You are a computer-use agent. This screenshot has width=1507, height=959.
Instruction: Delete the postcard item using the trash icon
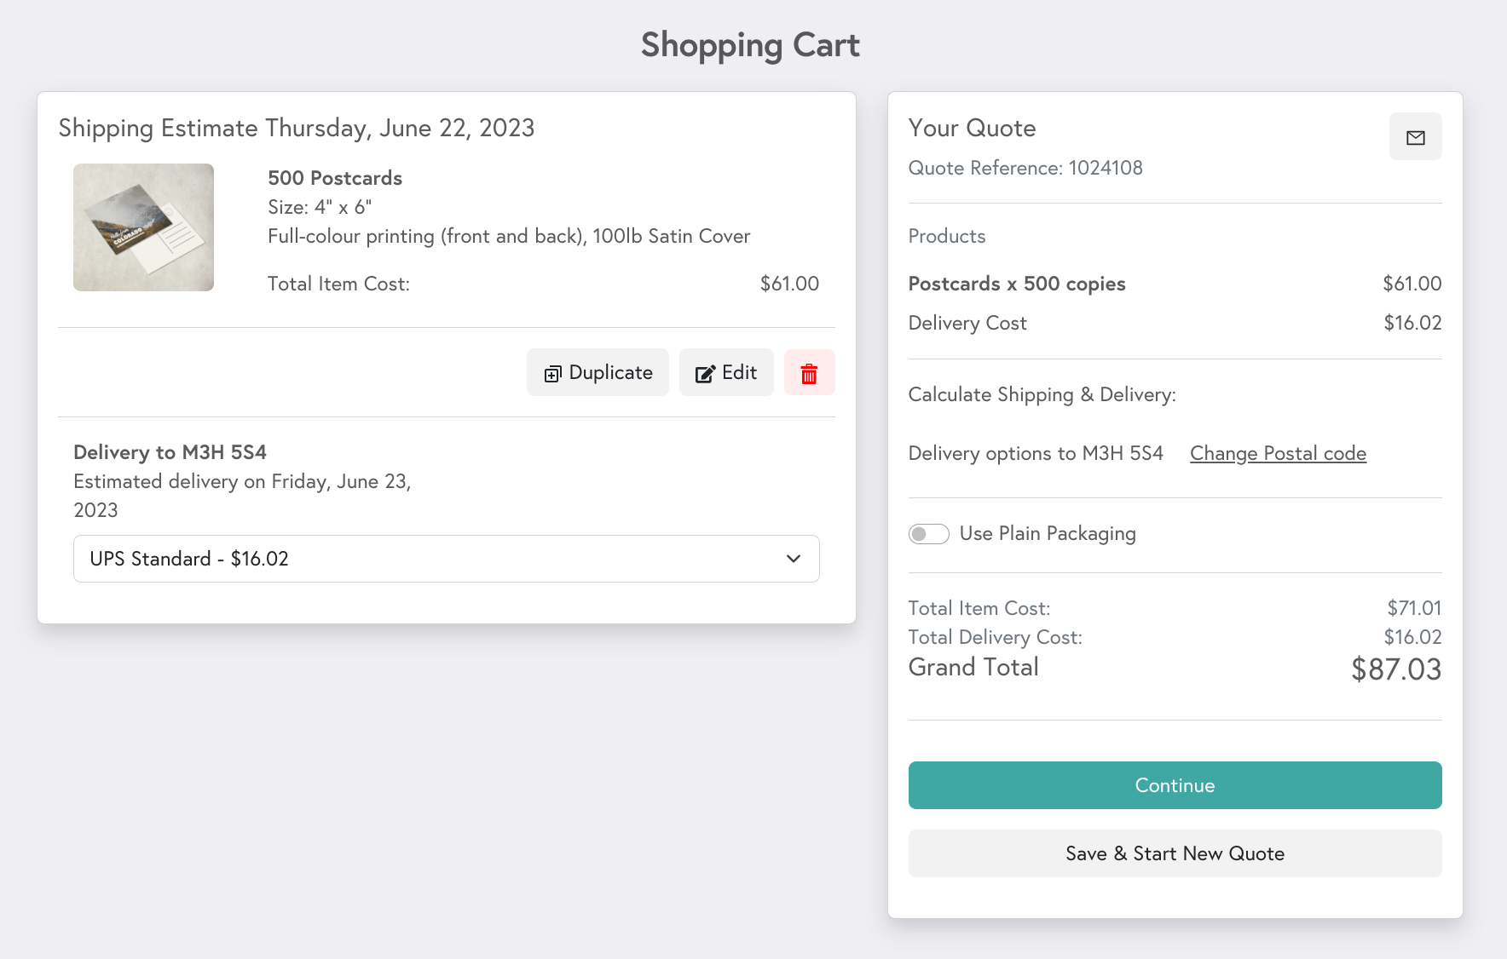pyautogui.click(x=809, y=372)
